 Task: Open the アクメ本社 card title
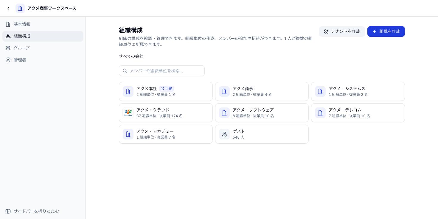147,89
